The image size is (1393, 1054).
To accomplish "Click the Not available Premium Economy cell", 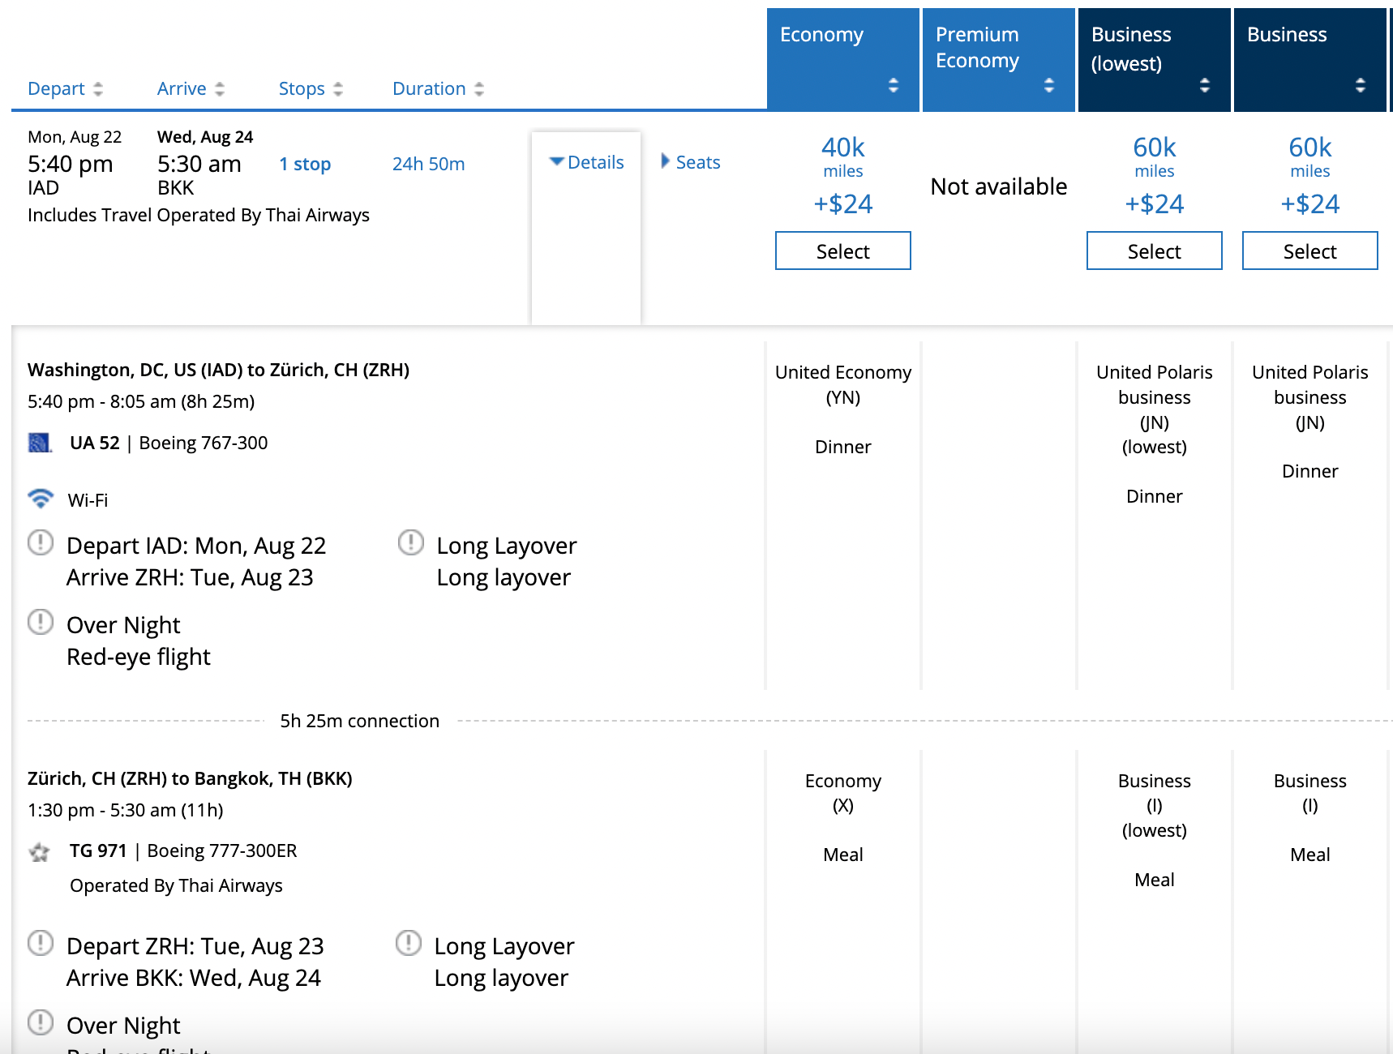I will (x=998, y=186).
